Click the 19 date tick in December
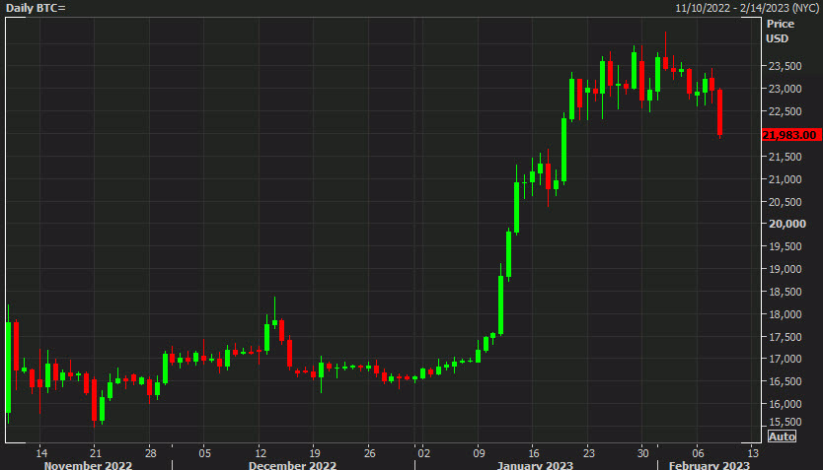This screenshot has height=470, width=823. 315,453
